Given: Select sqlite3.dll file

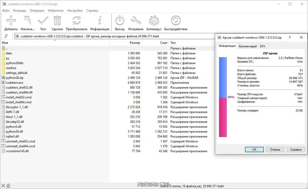Looking at the screenshot, I should point(12,137).
